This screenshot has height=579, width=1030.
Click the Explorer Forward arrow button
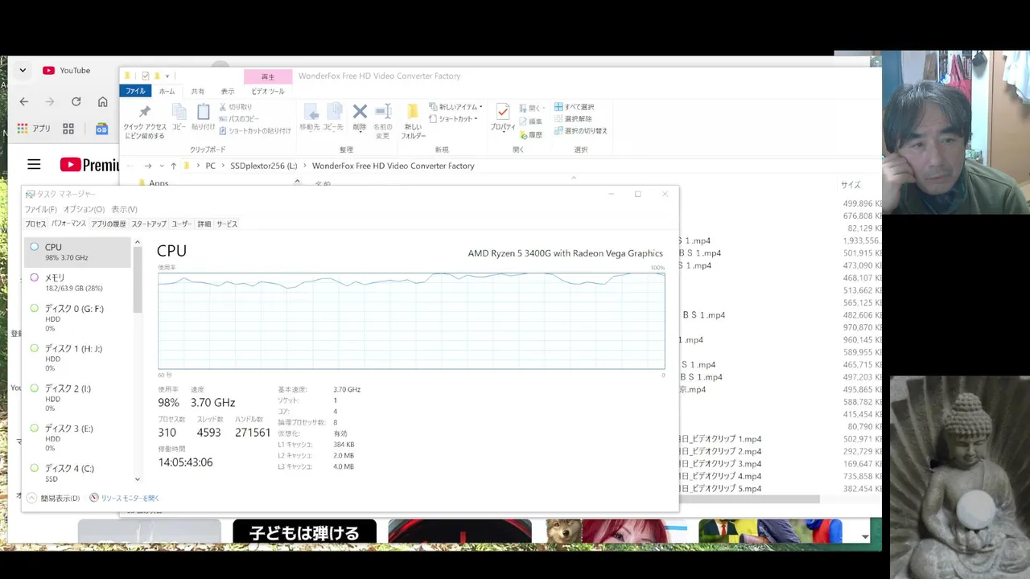coord(148,166)
